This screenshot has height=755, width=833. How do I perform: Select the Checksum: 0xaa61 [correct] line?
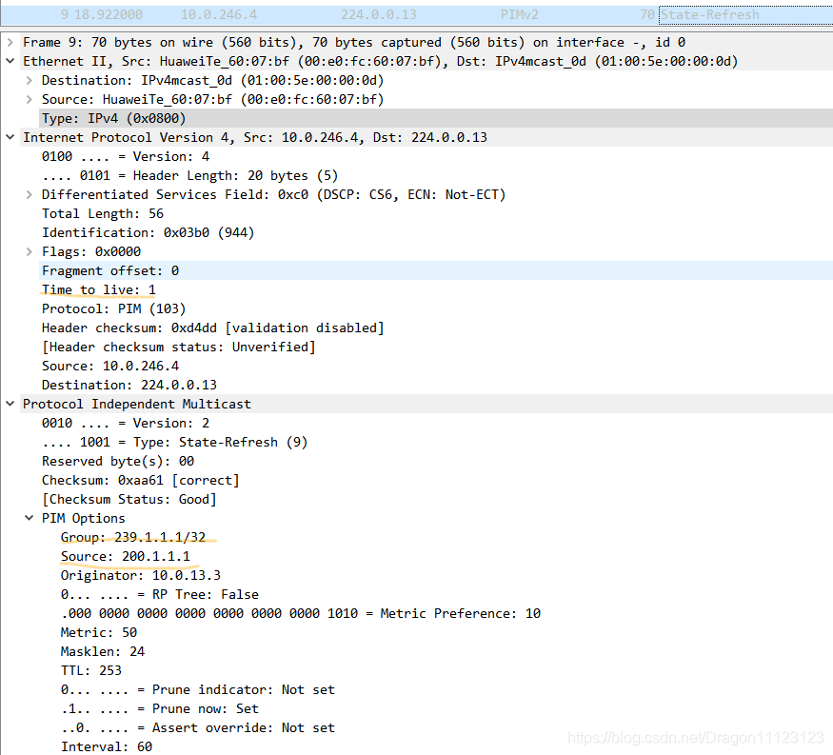(x=141, y=480)
